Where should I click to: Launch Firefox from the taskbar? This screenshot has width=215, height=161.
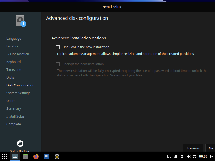tap(36, 156)
